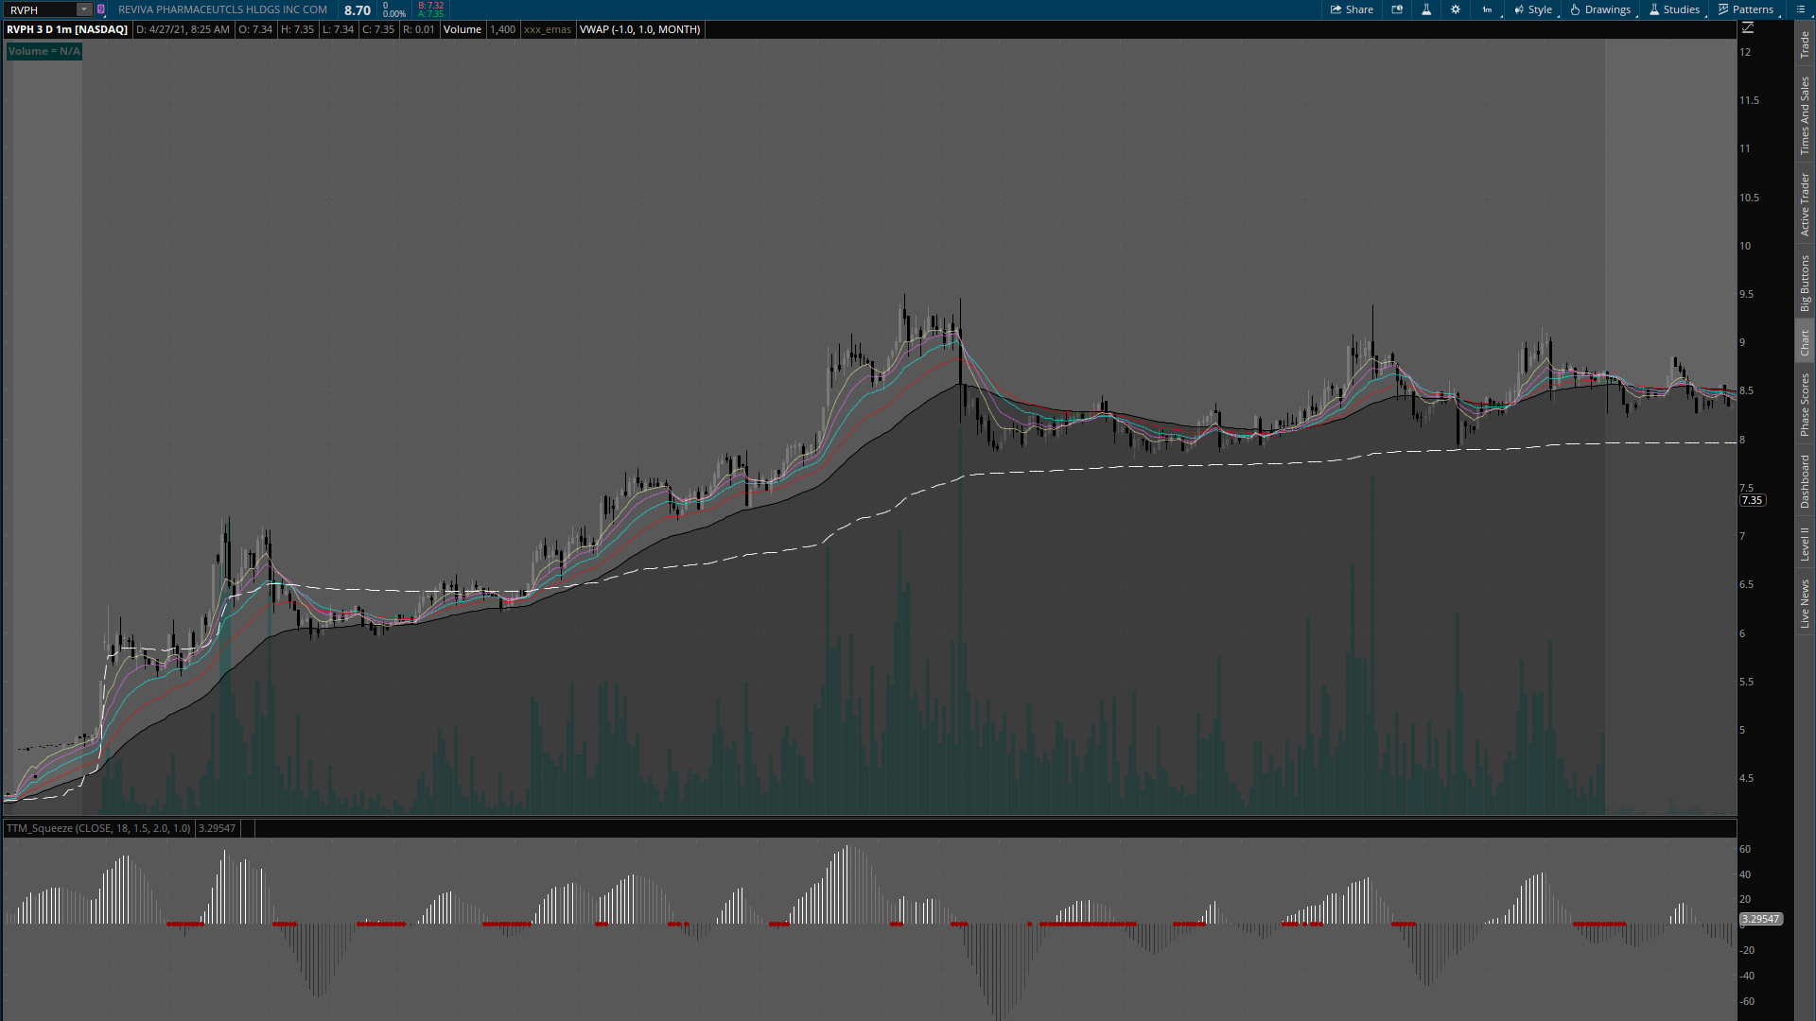Show the Level II side panel
Screen dimensions: 1816x1021
coord(1805,544)
